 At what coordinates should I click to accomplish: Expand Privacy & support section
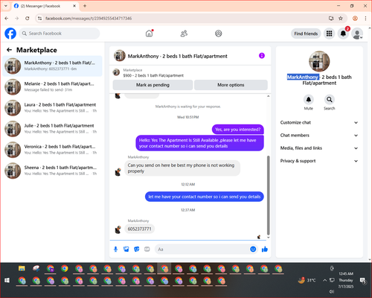(x=319, y=161)
